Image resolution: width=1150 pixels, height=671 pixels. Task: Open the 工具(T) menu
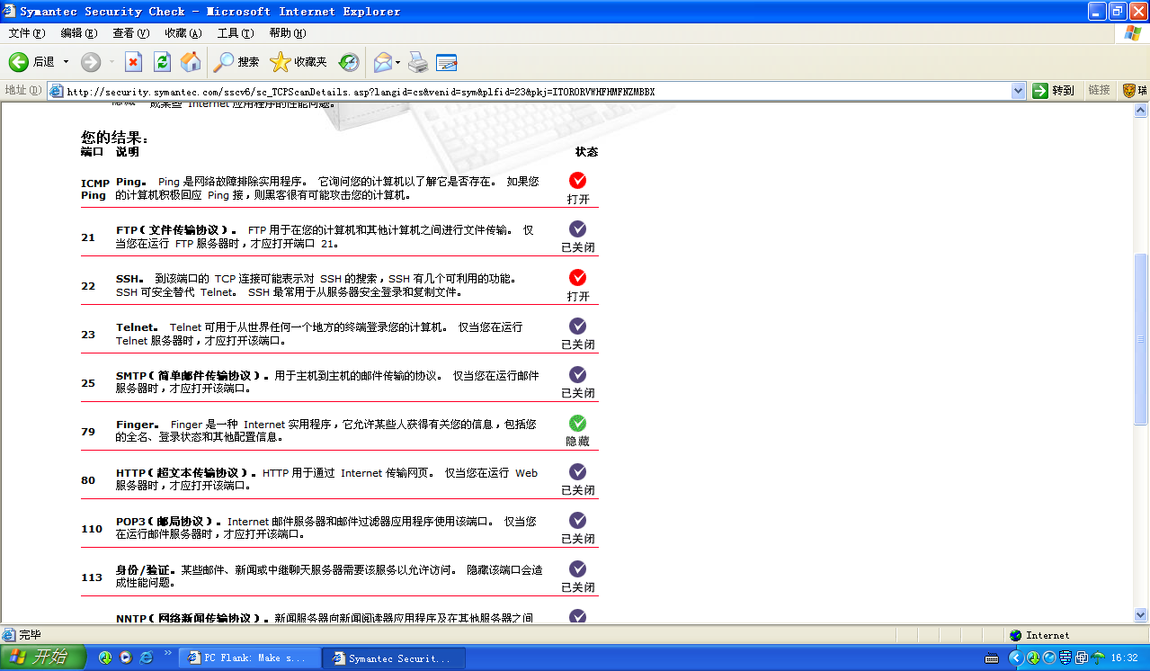(236, 33)
